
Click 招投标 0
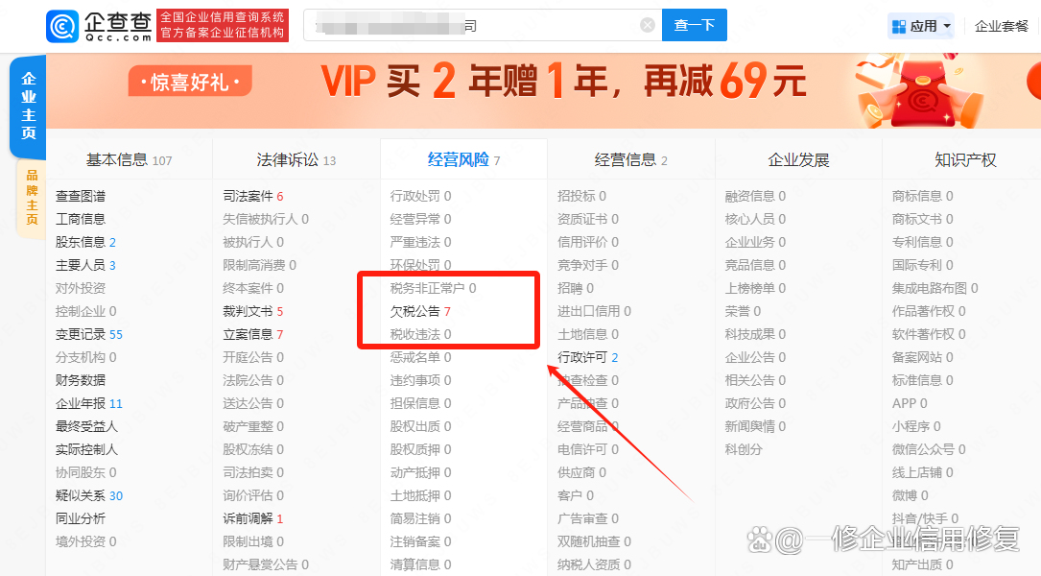click(x=581, y=196)
